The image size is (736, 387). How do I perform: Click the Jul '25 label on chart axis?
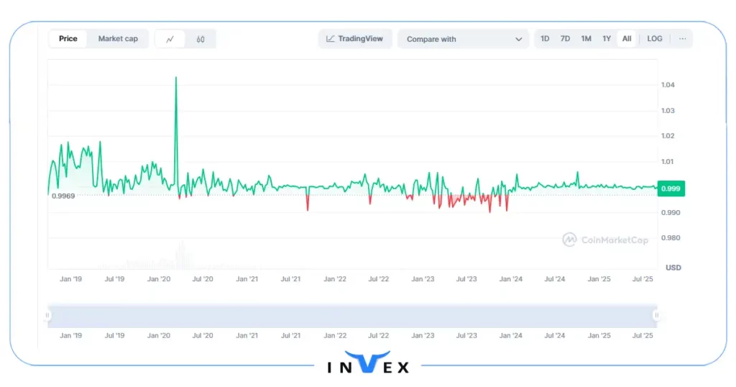[x=643, y=279]
